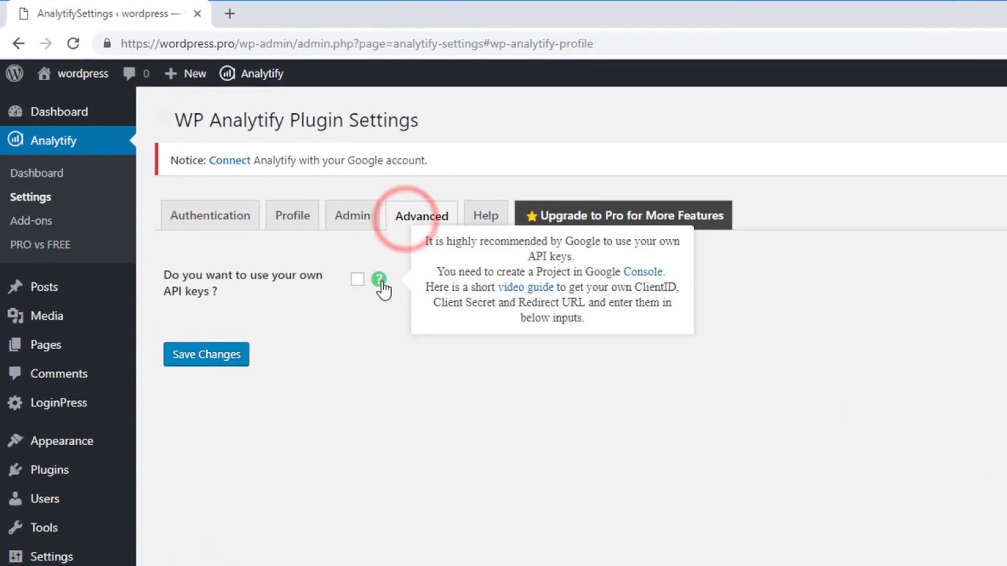Open a new browser tab with plus
The height and width of the screenshot is (566, 1007).
(230, 13)
